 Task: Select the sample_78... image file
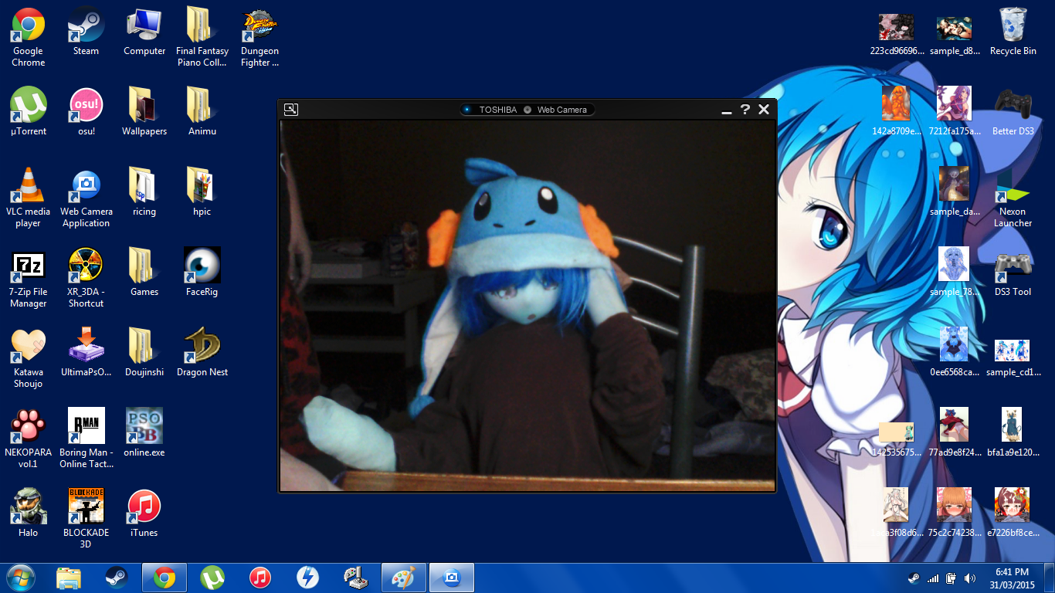click(x=955, y=273)
